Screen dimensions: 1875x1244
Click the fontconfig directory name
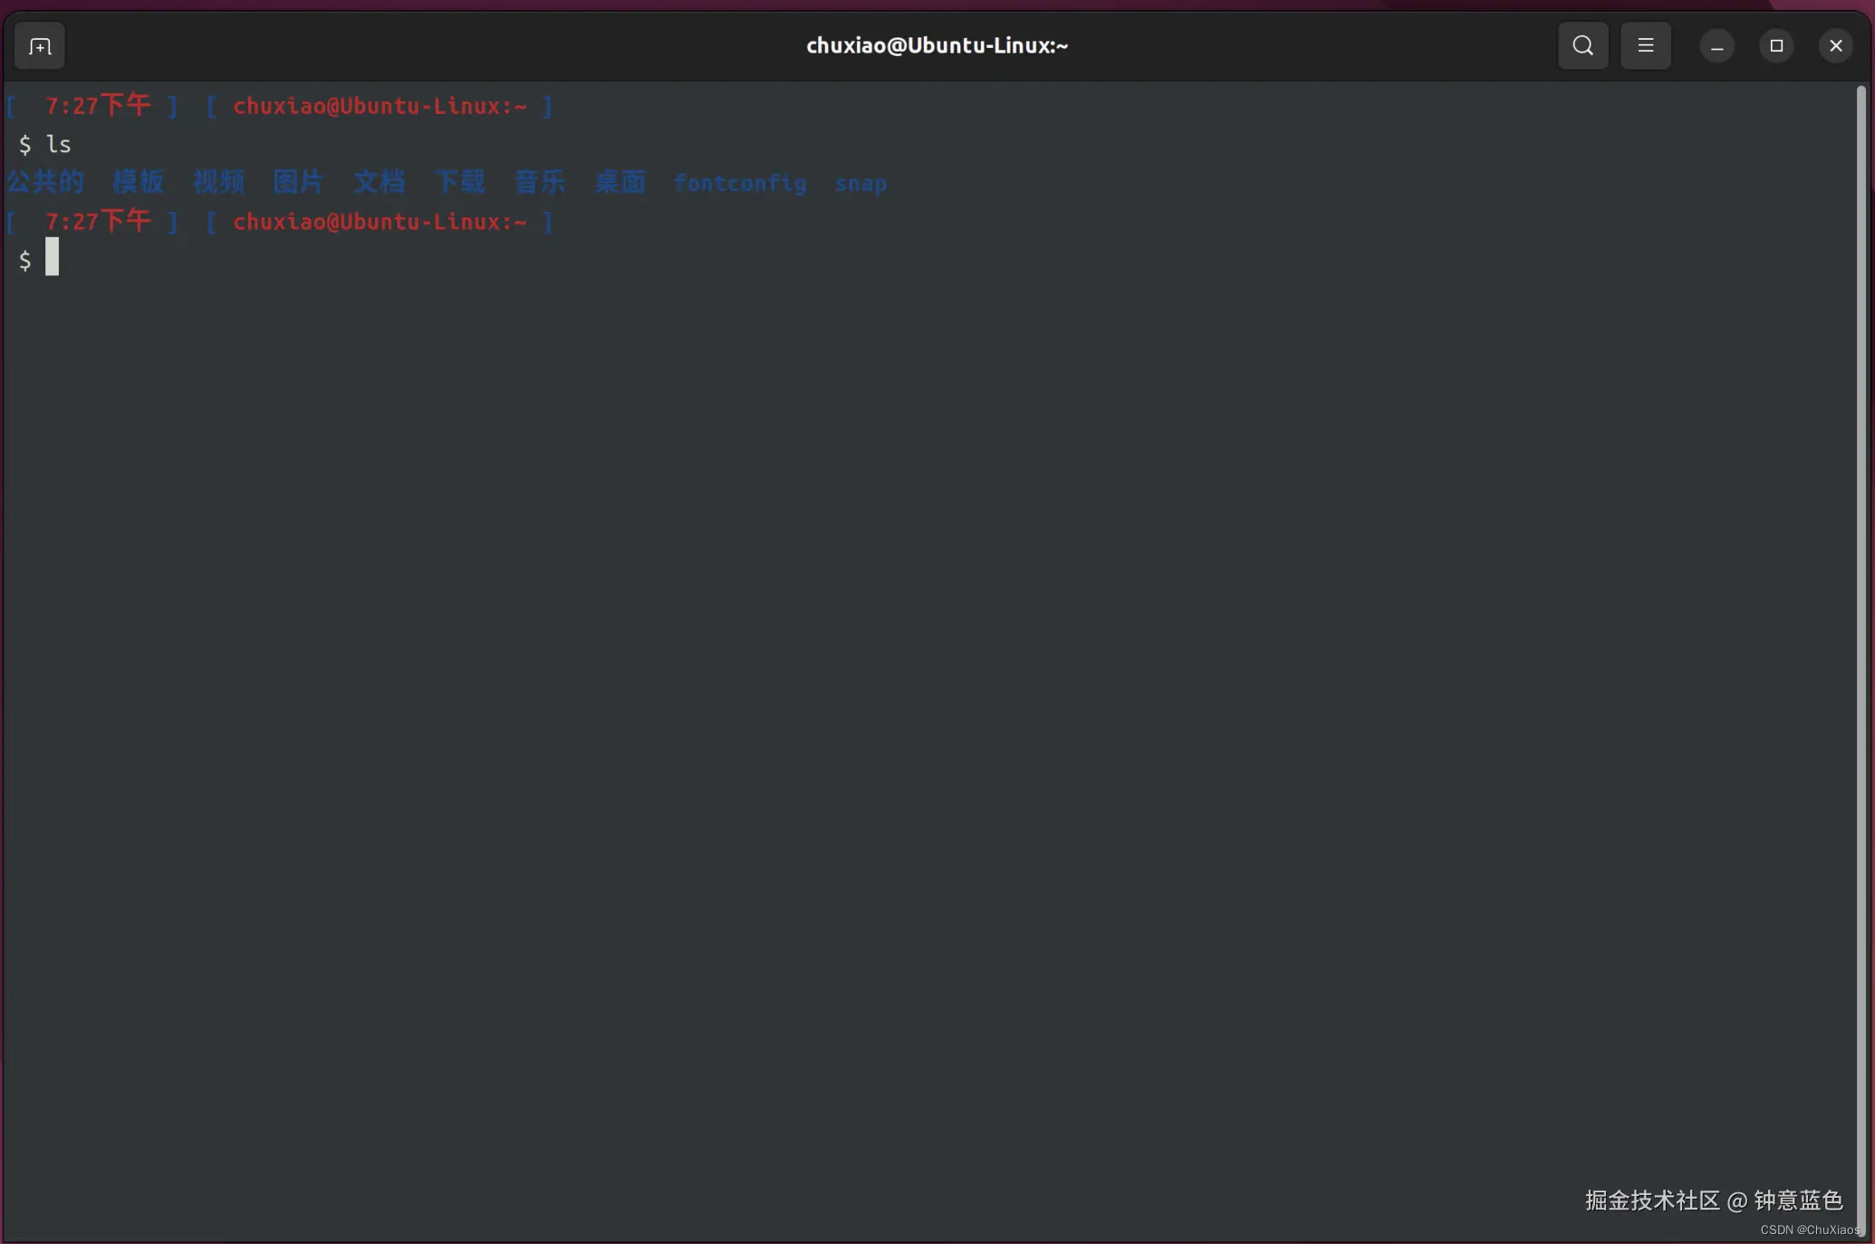740,184
